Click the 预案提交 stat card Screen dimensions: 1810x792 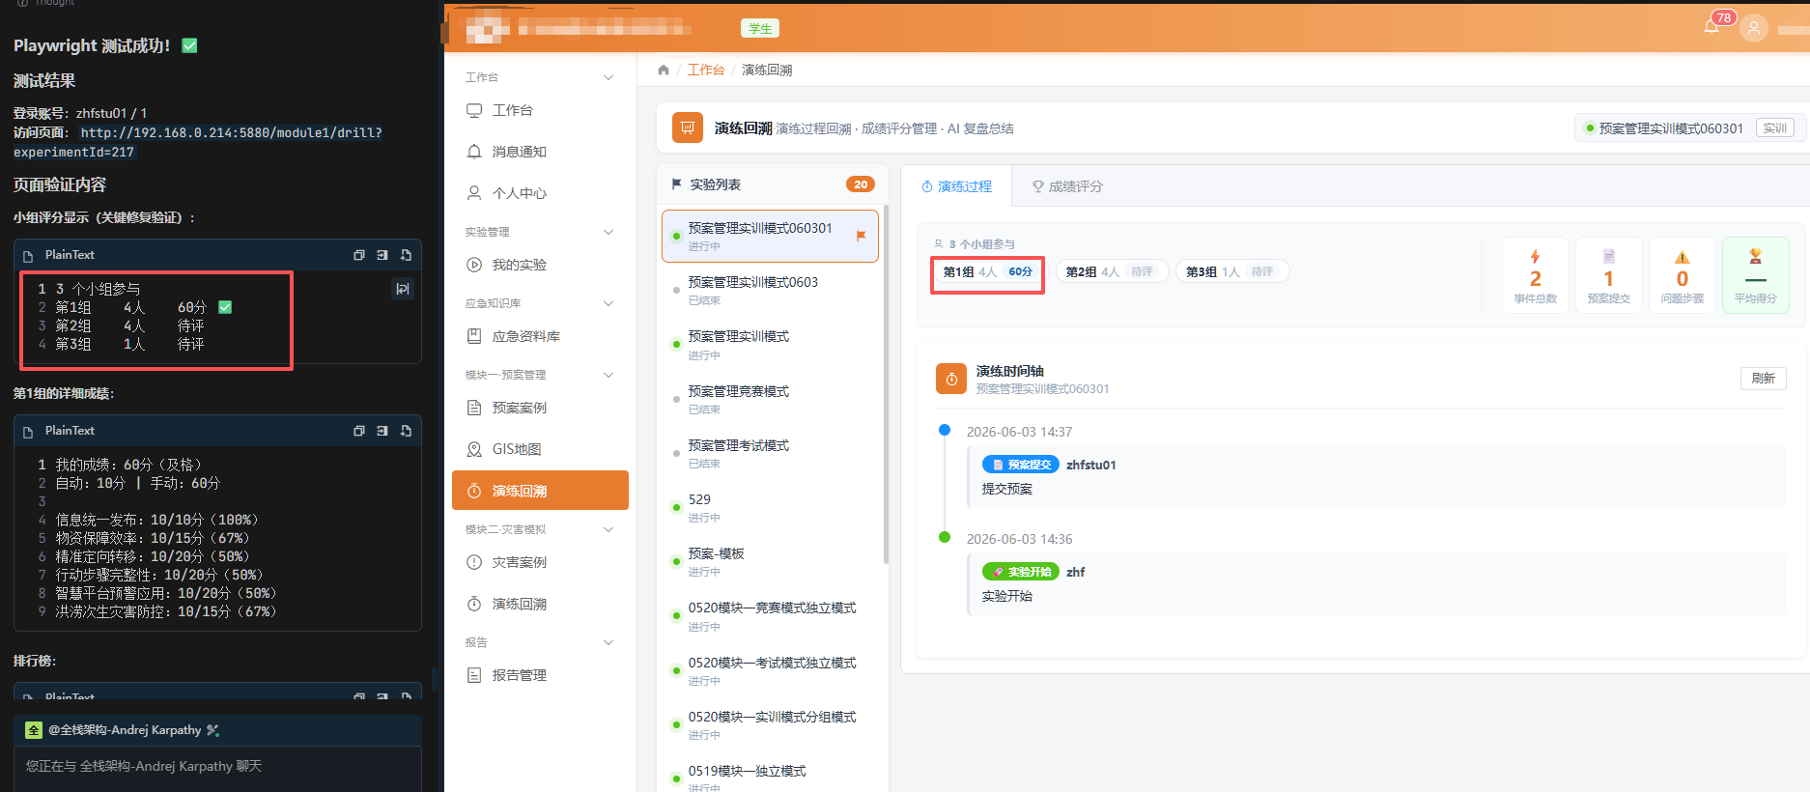(1609, 275)
